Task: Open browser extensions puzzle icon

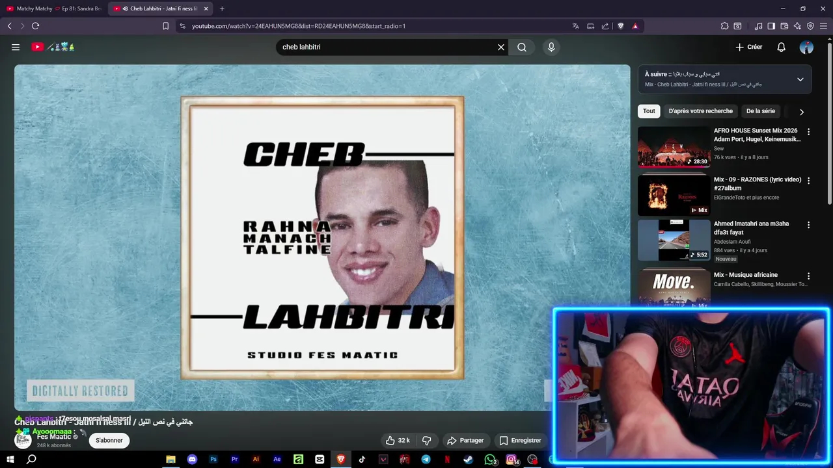Action: coord(724,26)
